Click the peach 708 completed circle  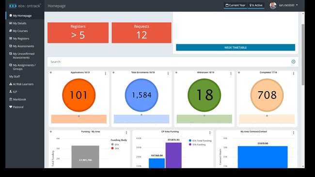click(x=267, y=95)
